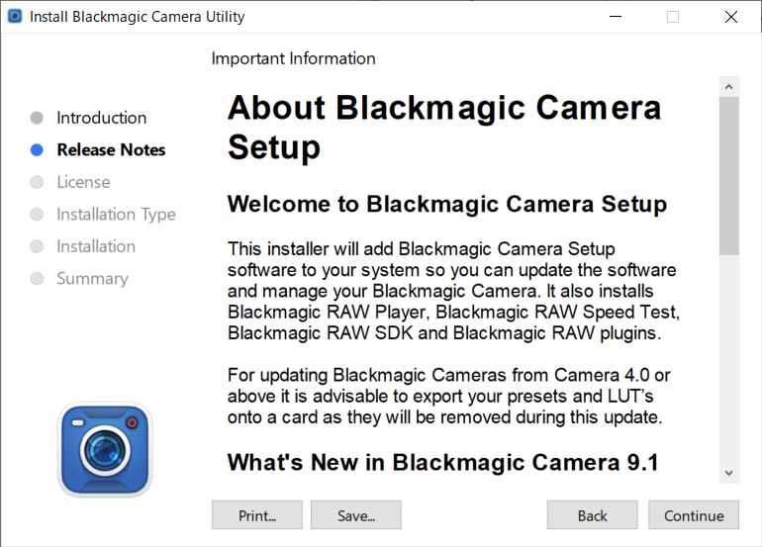Click Welcome to Blackmagic Camera Setup heading

pyautogui.click(x=447, y=204)
